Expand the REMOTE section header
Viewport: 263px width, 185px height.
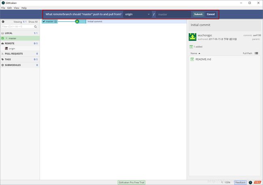pyautogui.click(x=20, y=43)
